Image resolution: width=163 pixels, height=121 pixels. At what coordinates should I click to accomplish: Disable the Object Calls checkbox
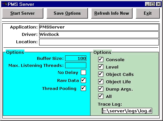101,74
